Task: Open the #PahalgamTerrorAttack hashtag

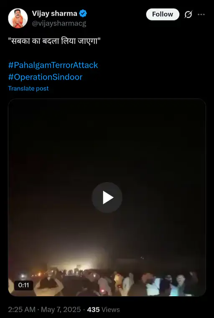Action: [x=53, y=65]
